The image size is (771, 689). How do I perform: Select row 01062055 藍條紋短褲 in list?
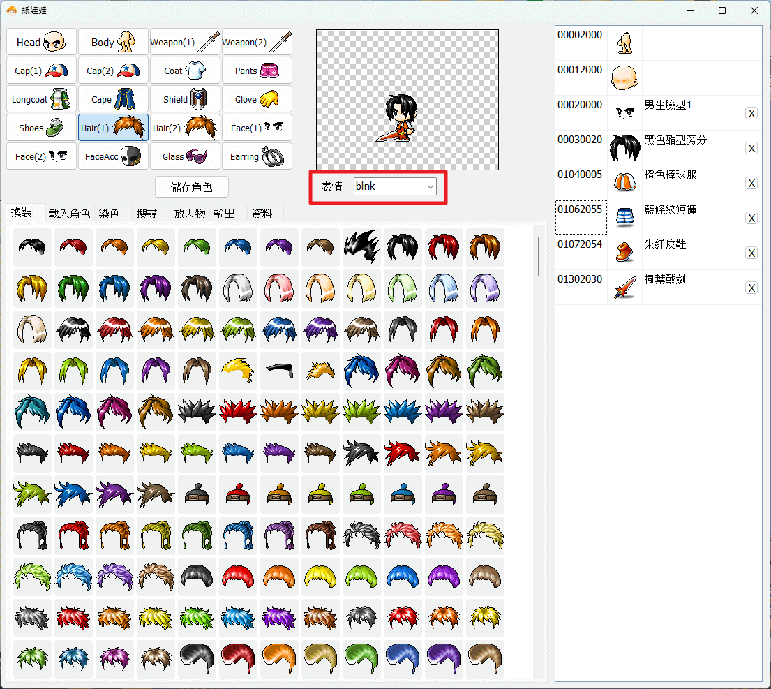click(x=659, y=217)
